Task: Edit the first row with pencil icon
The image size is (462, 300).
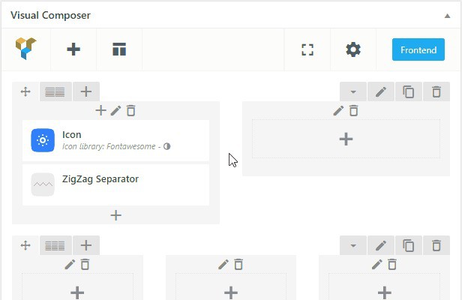Action: pyautogui.click(x=381, y=92)
